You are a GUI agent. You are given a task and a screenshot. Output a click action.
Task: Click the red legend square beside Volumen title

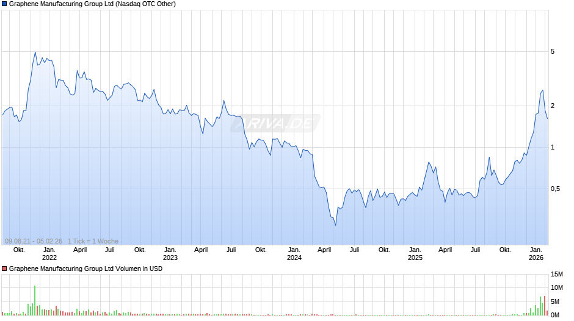[x=4, y=269]
